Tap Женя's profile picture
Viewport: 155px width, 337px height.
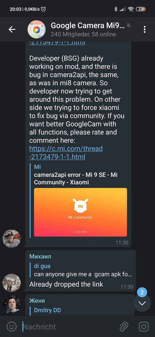point(11,304)
